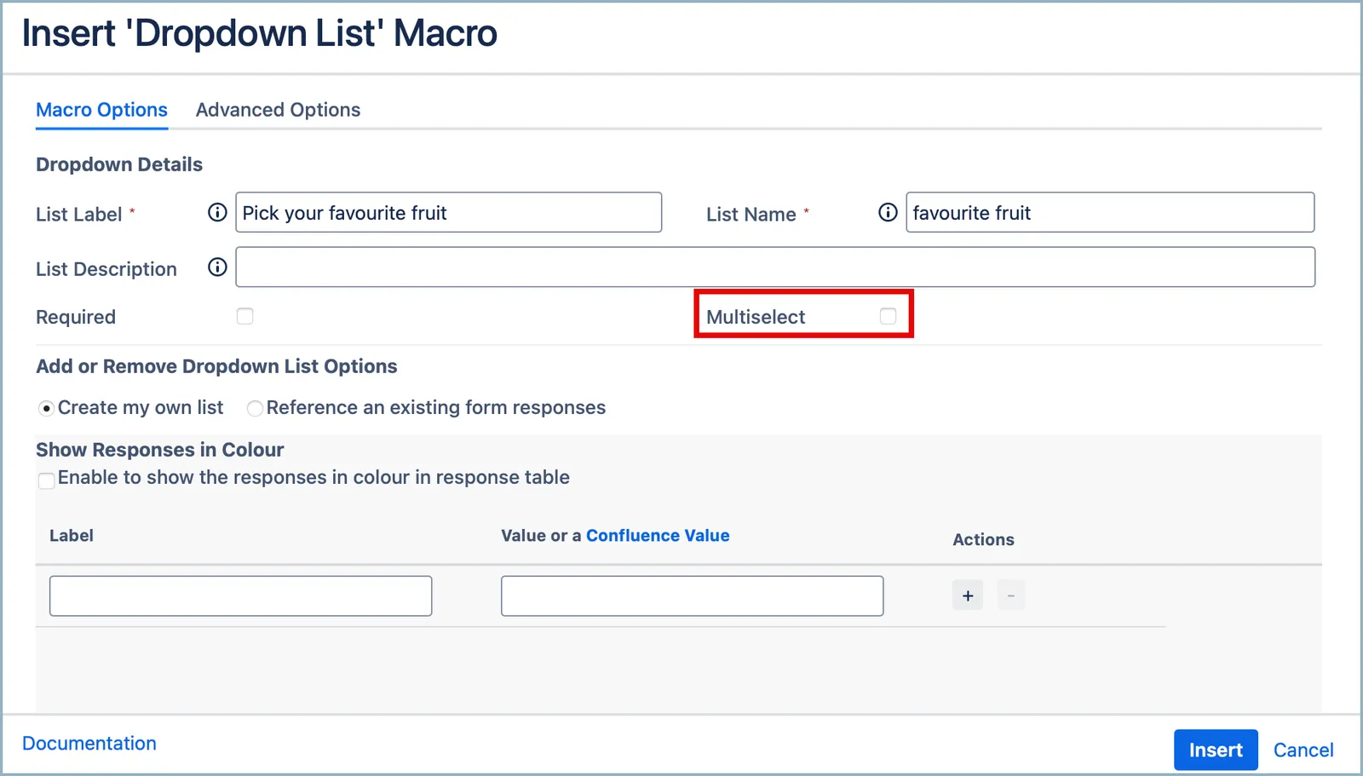
Task: Switch to the Macro Options tab
Action: [101, 110]
